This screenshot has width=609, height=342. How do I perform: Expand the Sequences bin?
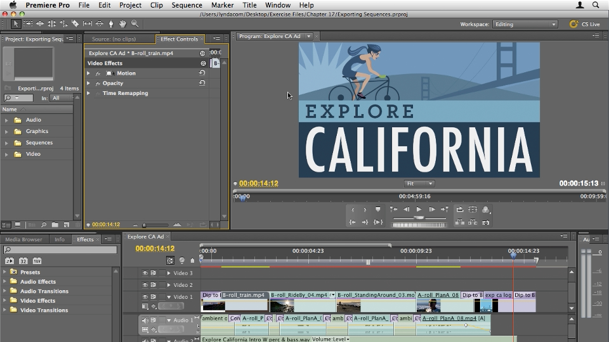(x=6, y=143)
